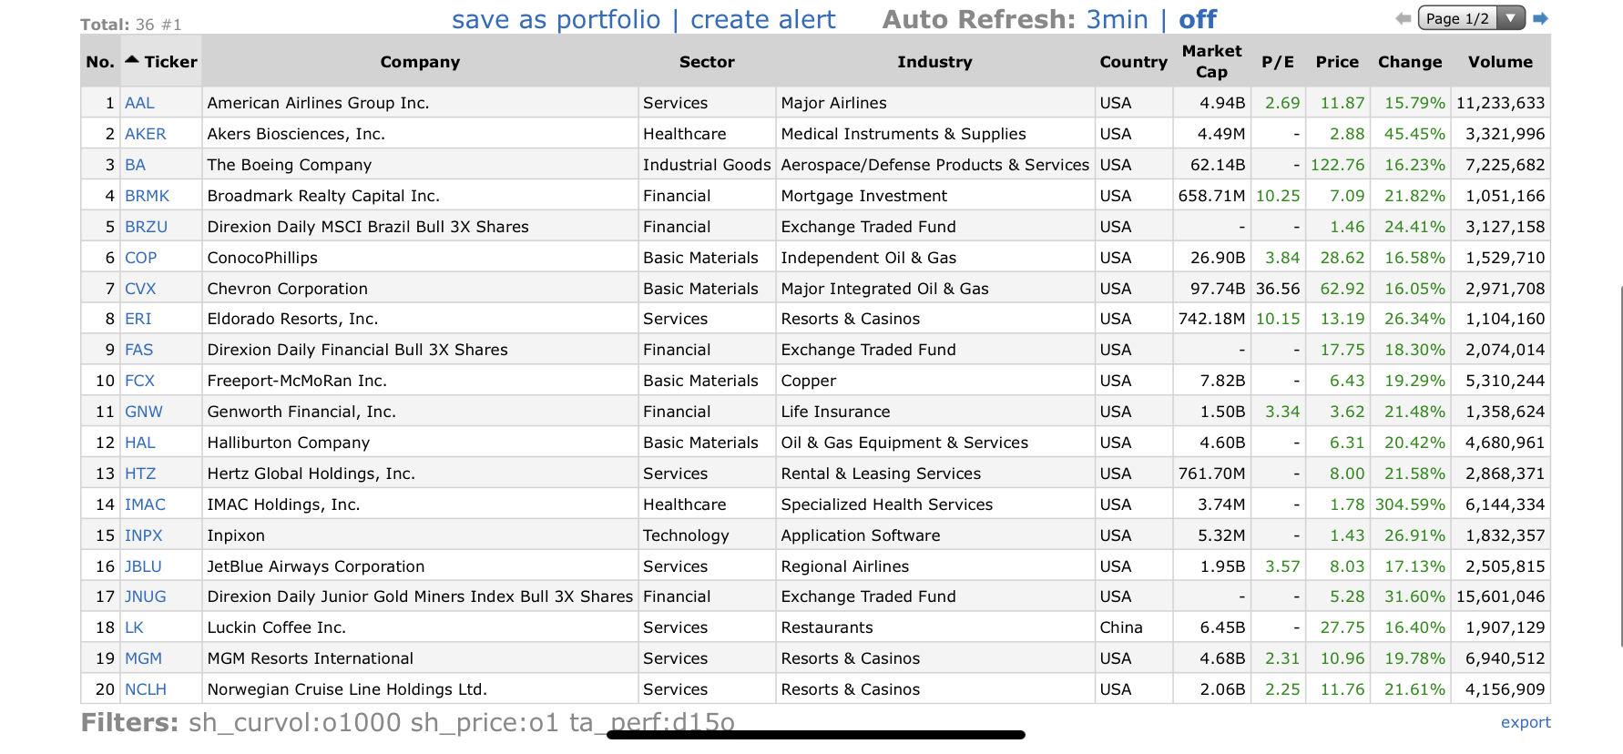Open the LK ticker link
The width and height of the screenshot is (1623, 754).
(x=134, y=627)
